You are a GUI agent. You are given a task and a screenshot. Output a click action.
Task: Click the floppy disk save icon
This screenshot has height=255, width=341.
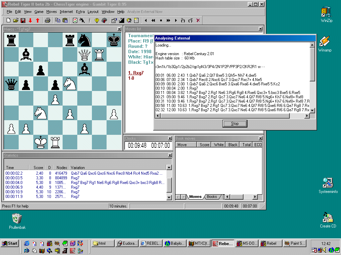[x=23, y=20]
